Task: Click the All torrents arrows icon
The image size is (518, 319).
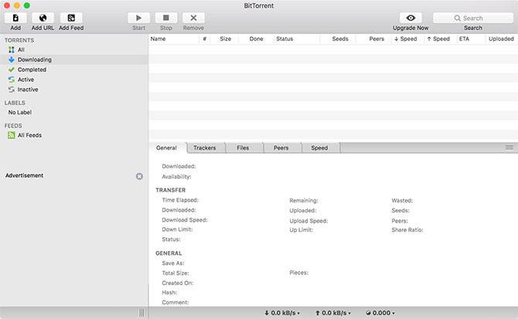Action: pyautogui.click(x=12, y=49)
